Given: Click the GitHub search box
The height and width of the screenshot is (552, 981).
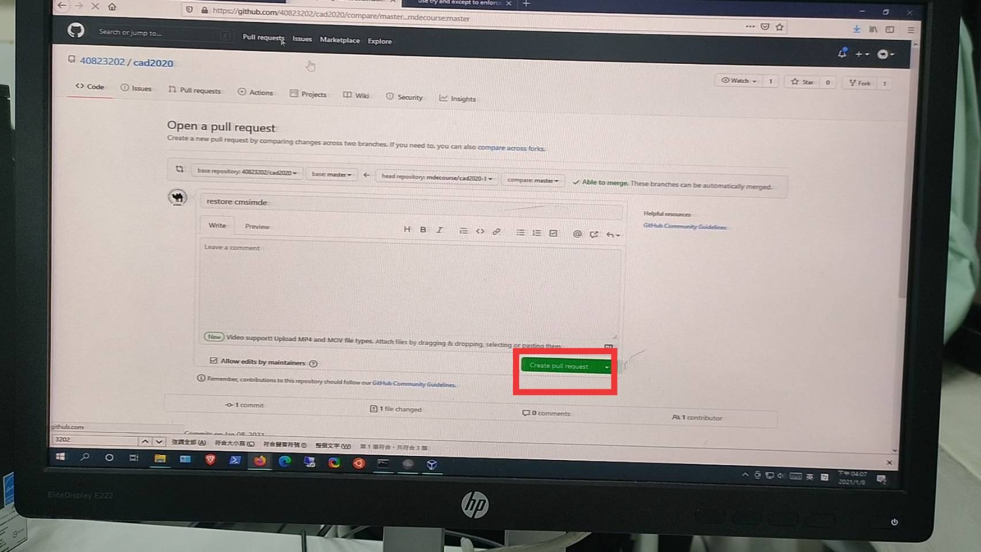Looking at the screenshot, I should point(163,33).
